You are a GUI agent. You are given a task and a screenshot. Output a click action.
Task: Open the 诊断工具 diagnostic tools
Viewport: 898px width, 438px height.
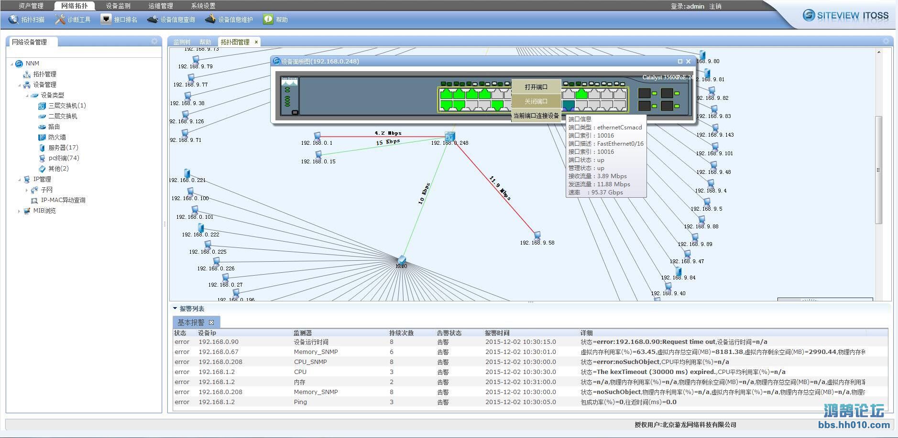73,20
